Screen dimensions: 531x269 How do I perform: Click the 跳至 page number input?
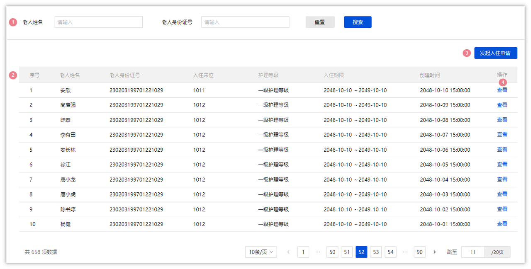[x=473, y=252]
